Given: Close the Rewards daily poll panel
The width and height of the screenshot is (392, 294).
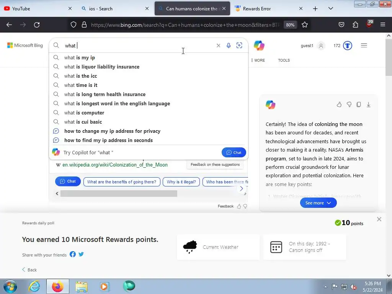Looking at the screenshot, I should coord(379,219).
